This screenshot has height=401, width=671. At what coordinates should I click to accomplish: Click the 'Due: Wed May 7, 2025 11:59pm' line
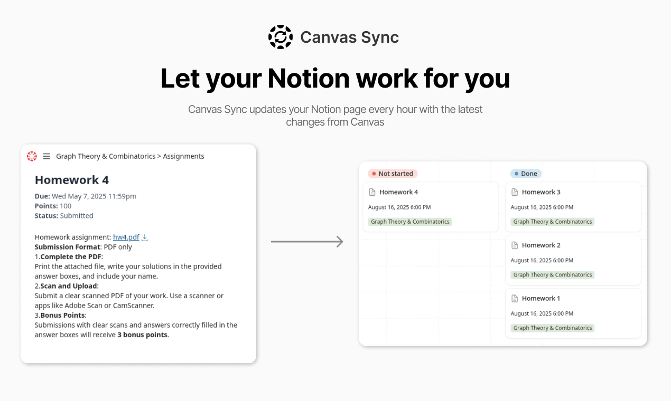(86, 196)
